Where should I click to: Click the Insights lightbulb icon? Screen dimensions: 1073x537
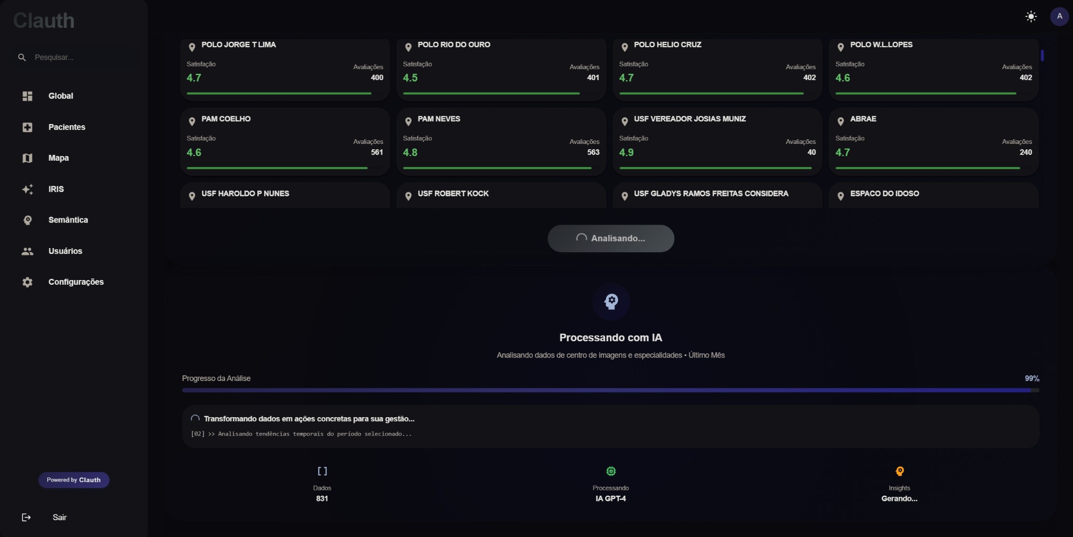pos(900,471)
